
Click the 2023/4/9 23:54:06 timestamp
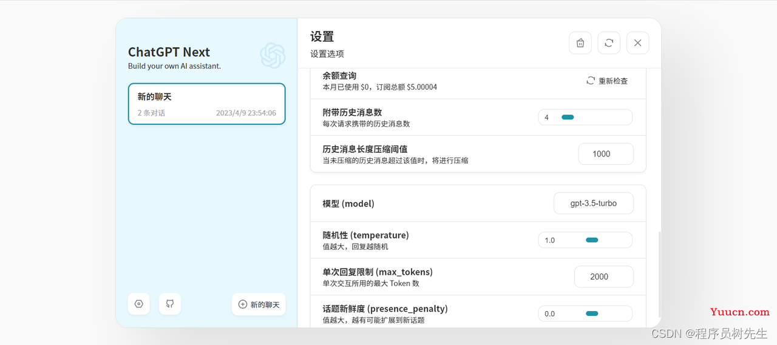point(246,113)
